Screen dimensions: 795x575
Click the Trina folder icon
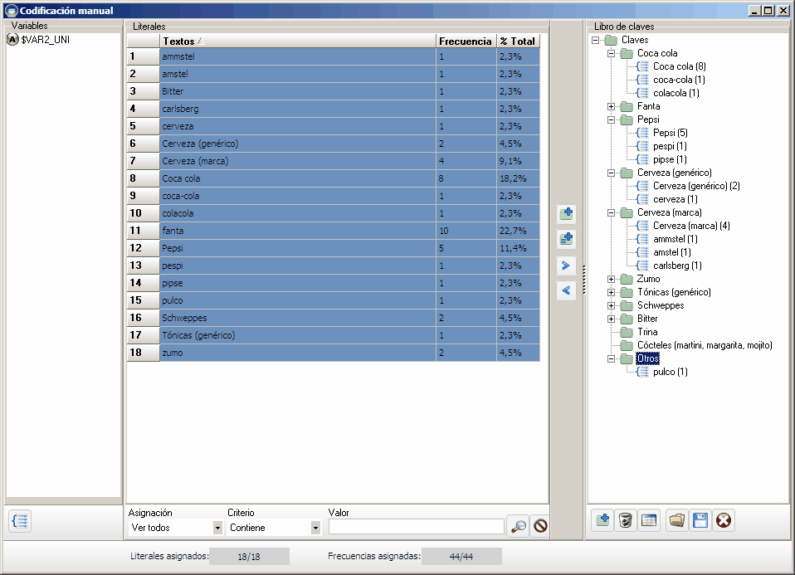coord(627,332)
